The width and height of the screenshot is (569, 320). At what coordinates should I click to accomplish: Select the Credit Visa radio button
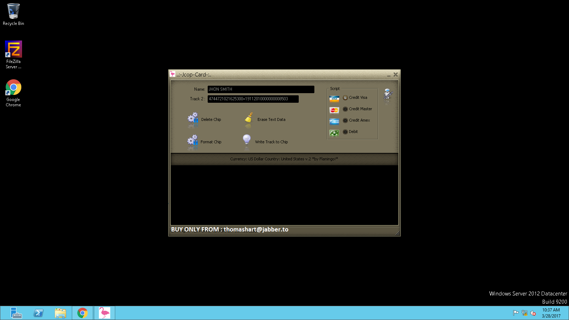345,98
